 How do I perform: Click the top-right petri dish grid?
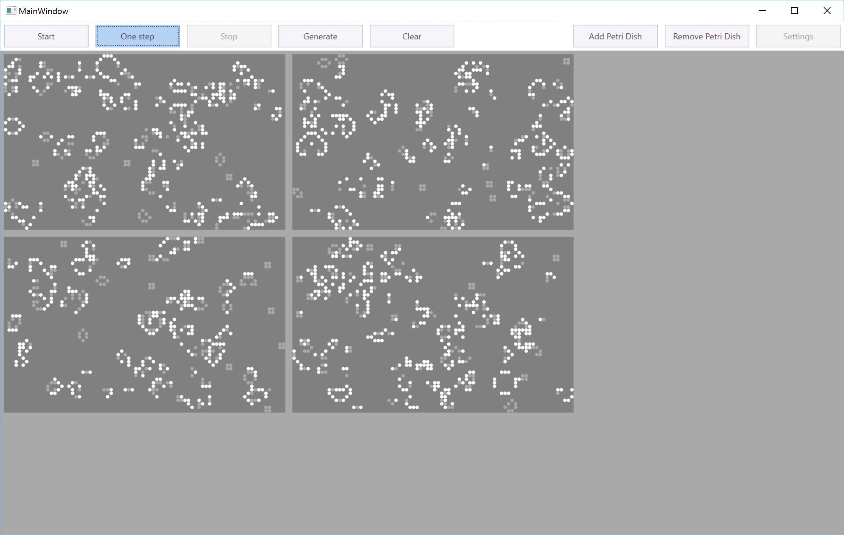pos(433,142)
